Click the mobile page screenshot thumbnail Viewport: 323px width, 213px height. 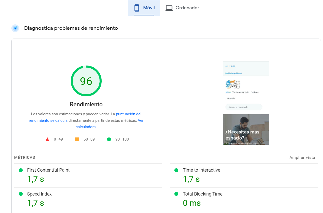pos(246,103)
